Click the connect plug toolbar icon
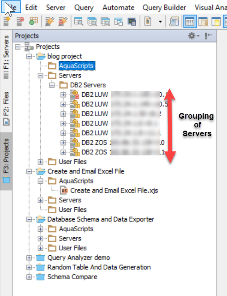Viewport: 227px width, 296px height. click(50, 22)
